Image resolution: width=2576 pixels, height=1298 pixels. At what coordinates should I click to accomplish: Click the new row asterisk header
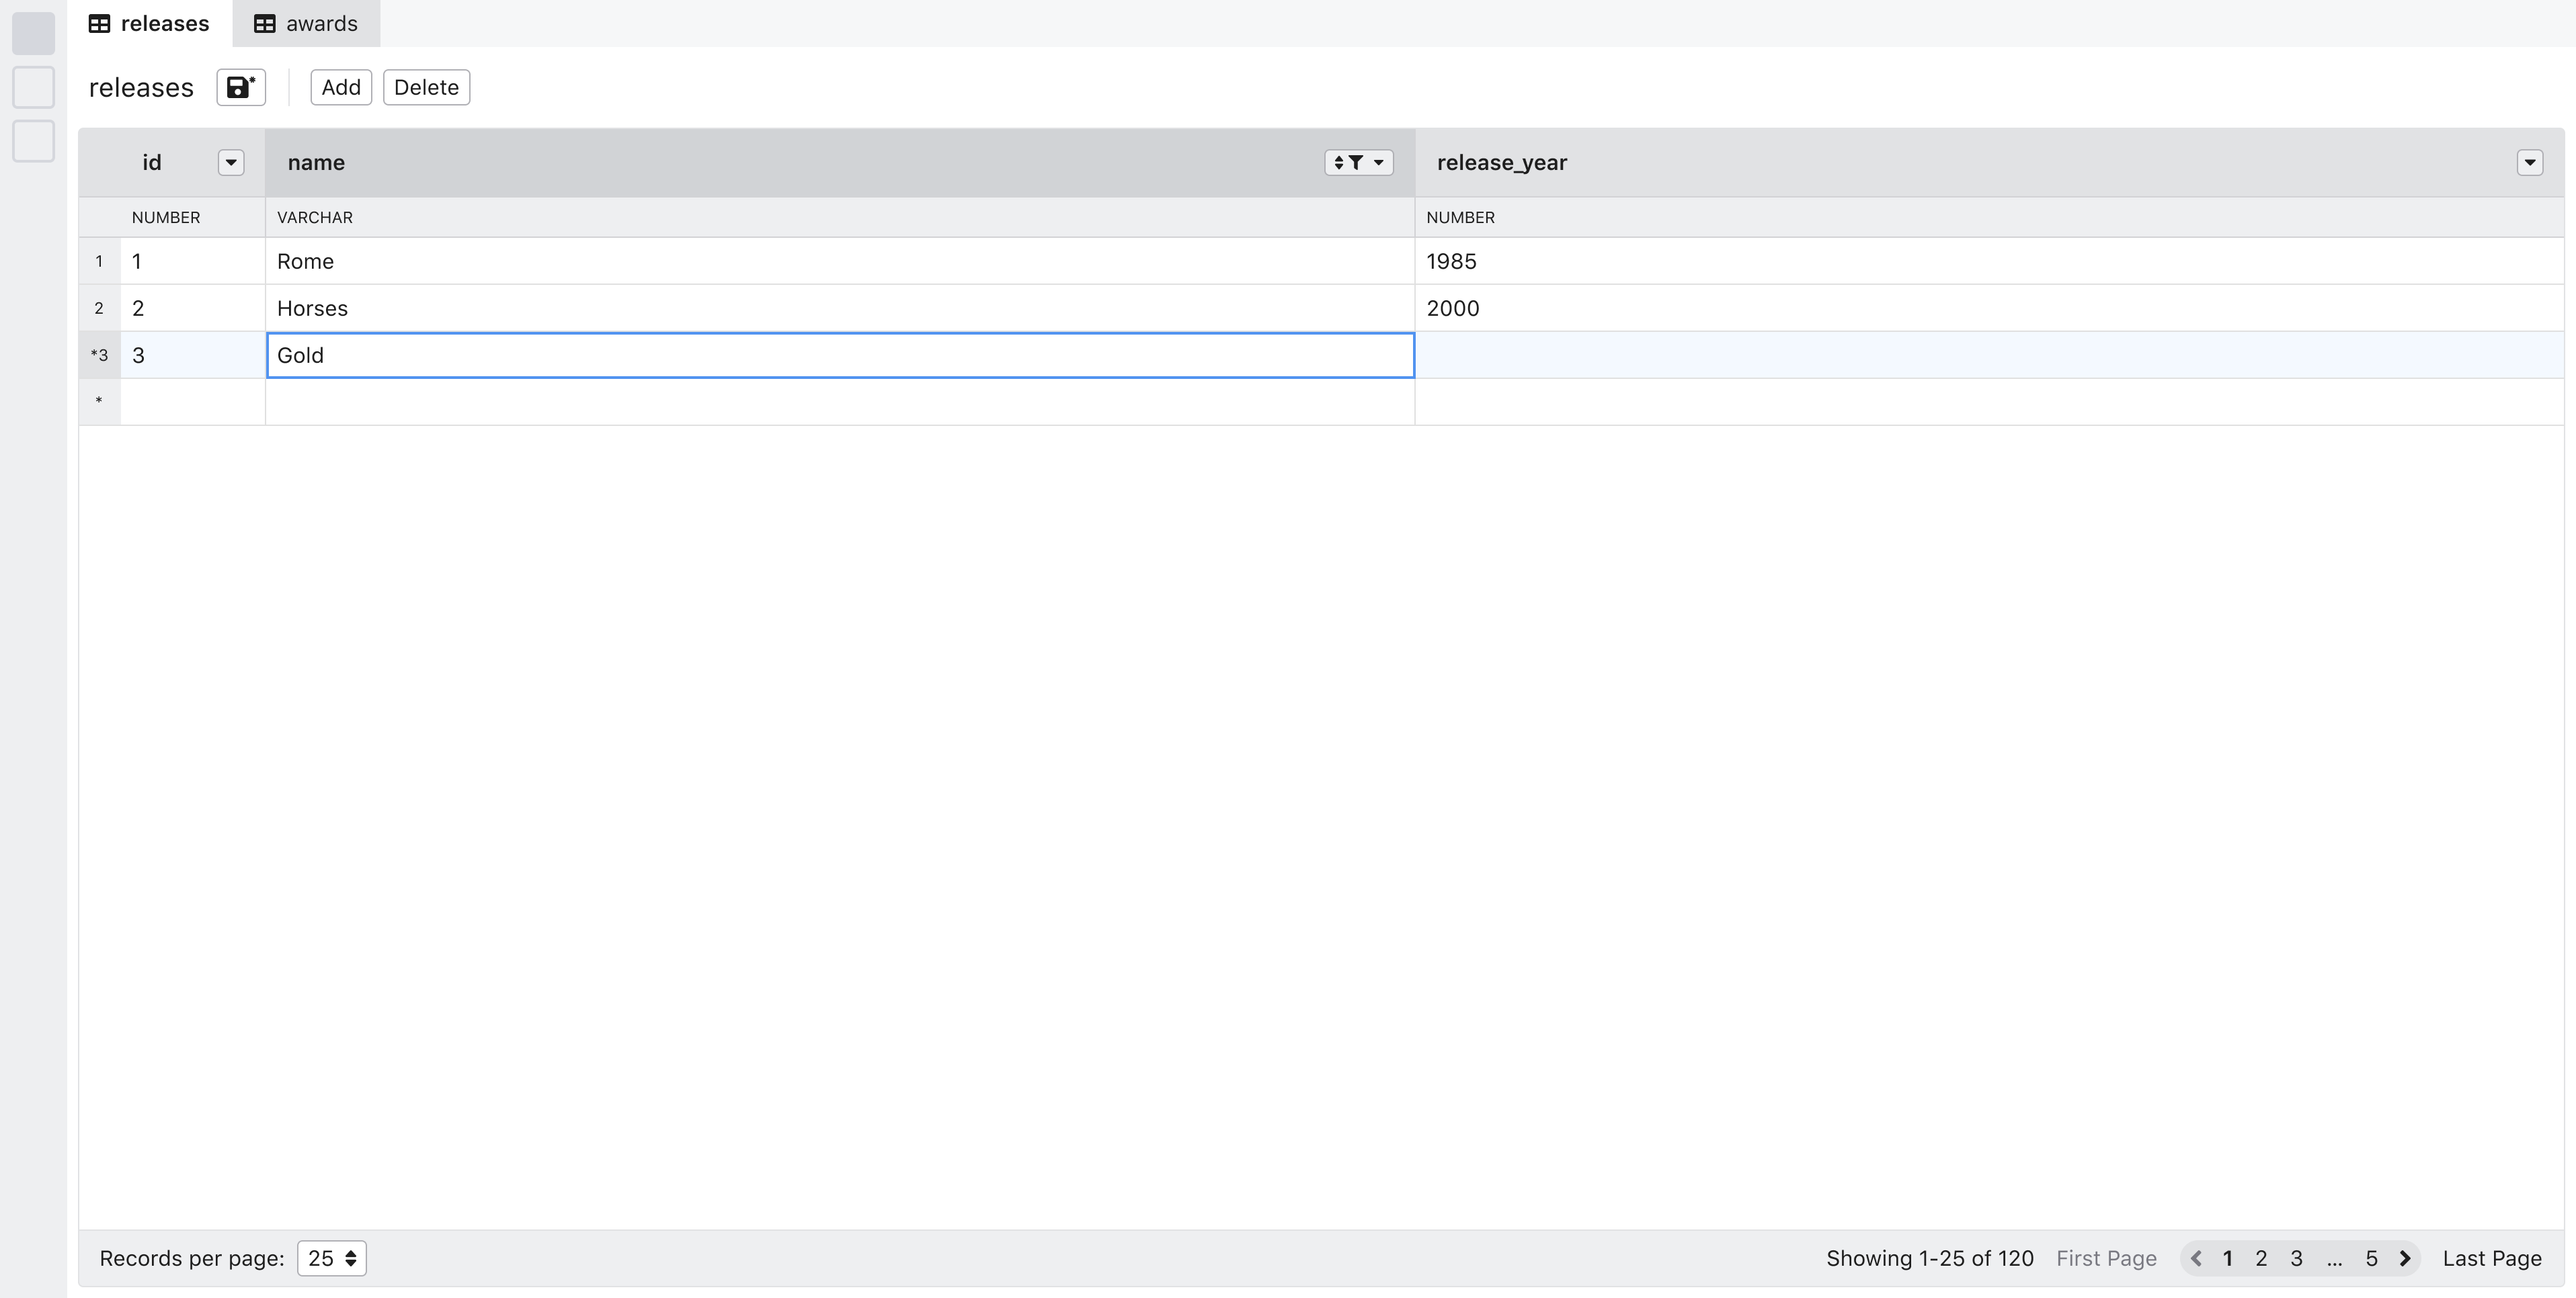pos(99,402)
